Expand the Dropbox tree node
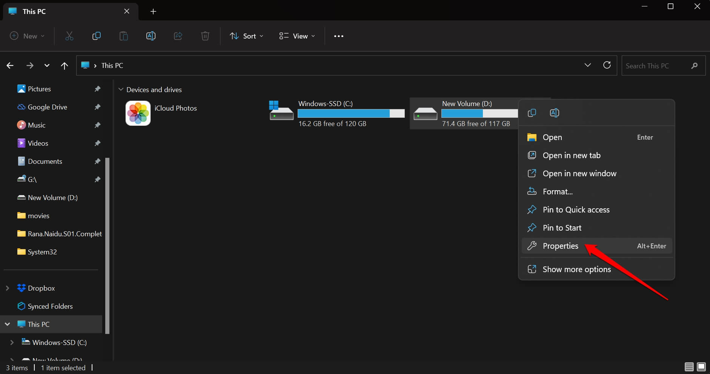This screenshot has height=374, width=710. coord(8,288)
